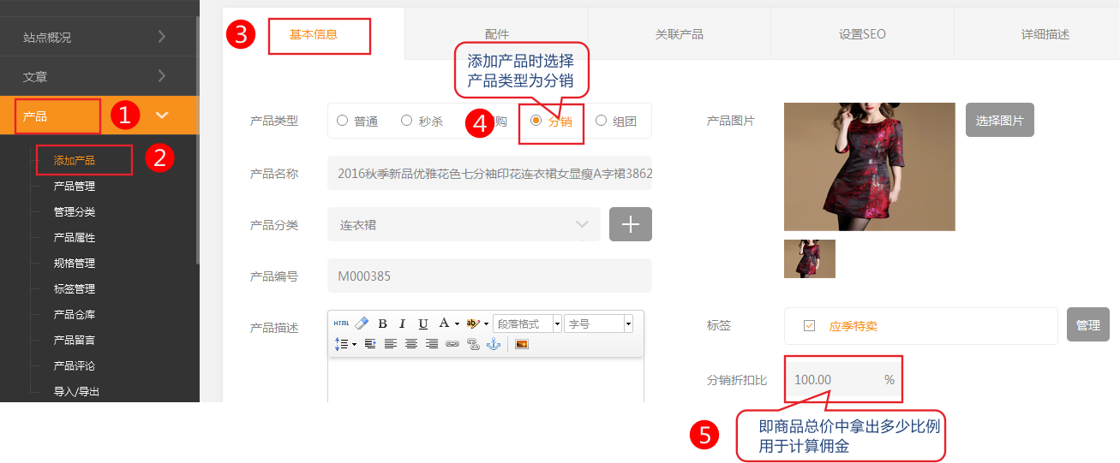Center align text in the editor

[411, 344]
